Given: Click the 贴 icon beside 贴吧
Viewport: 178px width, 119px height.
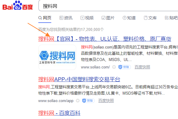Looking at the screenshot, I should click(167, 18).
